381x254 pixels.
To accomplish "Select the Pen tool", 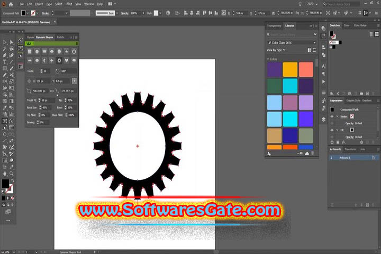I will tap(5, 56).
